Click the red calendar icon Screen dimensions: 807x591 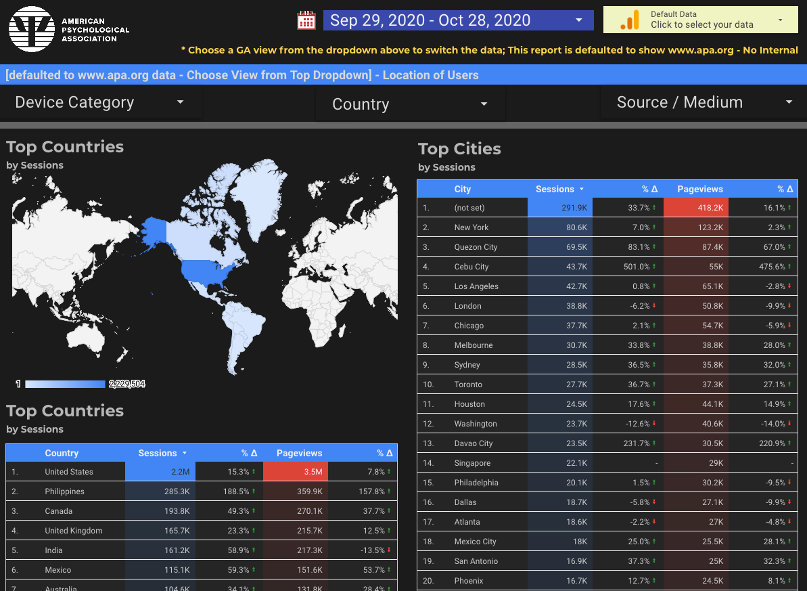point(306,20)
